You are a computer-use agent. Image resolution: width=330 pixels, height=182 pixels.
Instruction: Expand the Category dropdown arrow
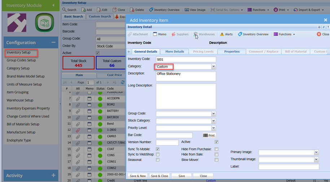coord(214,67)
